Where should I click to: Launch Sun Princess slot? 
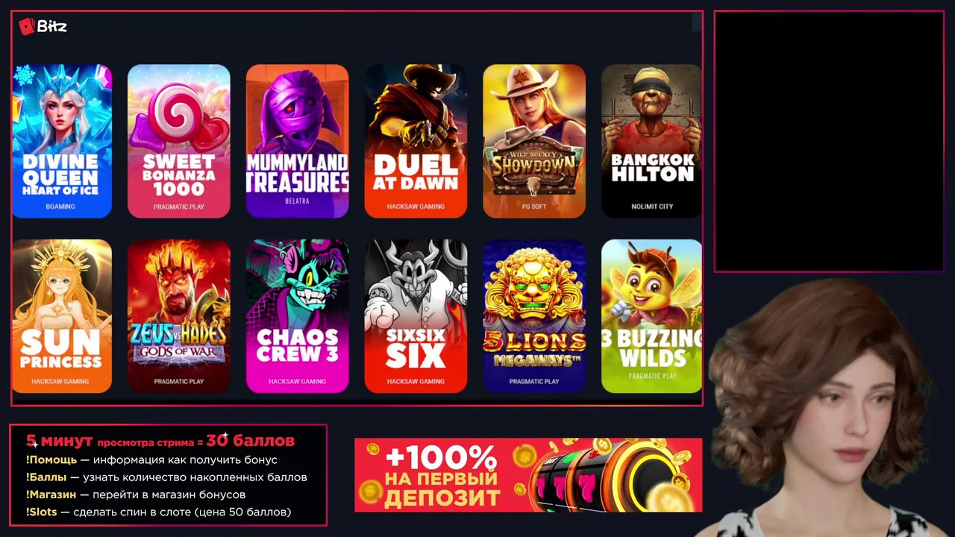pos(62,316)
